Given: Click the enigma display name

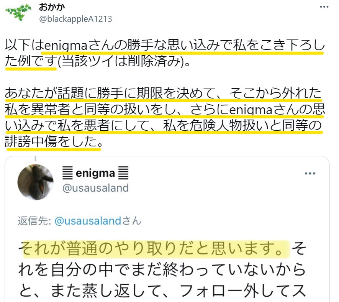Looking at the screenshot, I should tap(95, 173).
